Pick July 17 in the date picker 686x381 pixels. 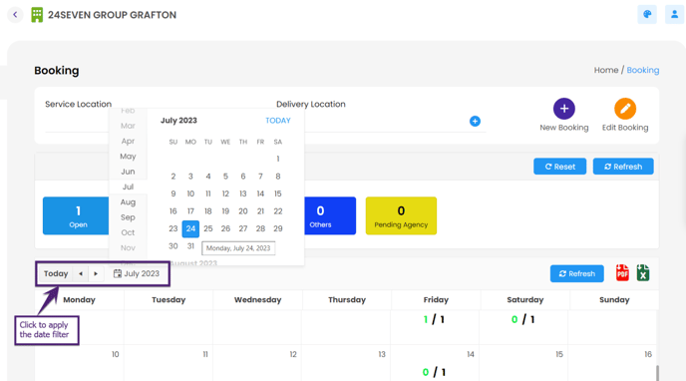[x=190, y=211]
